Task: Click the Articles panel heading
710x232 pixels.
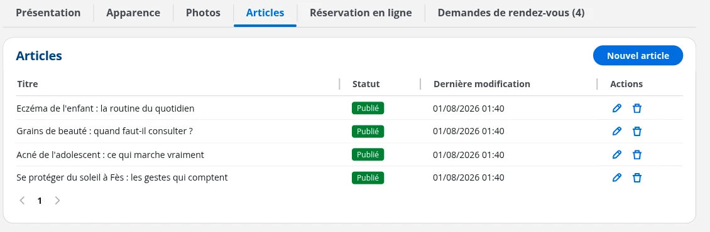Action: pos(39,56)
